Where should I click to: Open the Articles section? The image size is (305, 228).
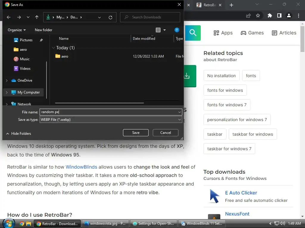pos(284,33)
